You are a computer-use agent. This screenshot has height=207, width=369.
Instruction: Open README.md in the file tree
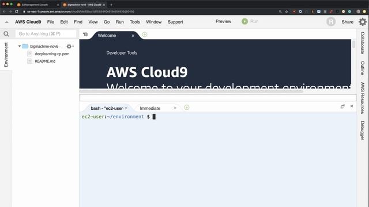(x=45, y=62)
